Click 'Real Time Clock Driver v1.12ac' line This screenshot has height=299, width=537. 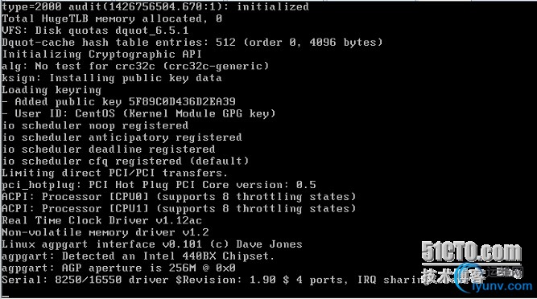coord(101,220)
